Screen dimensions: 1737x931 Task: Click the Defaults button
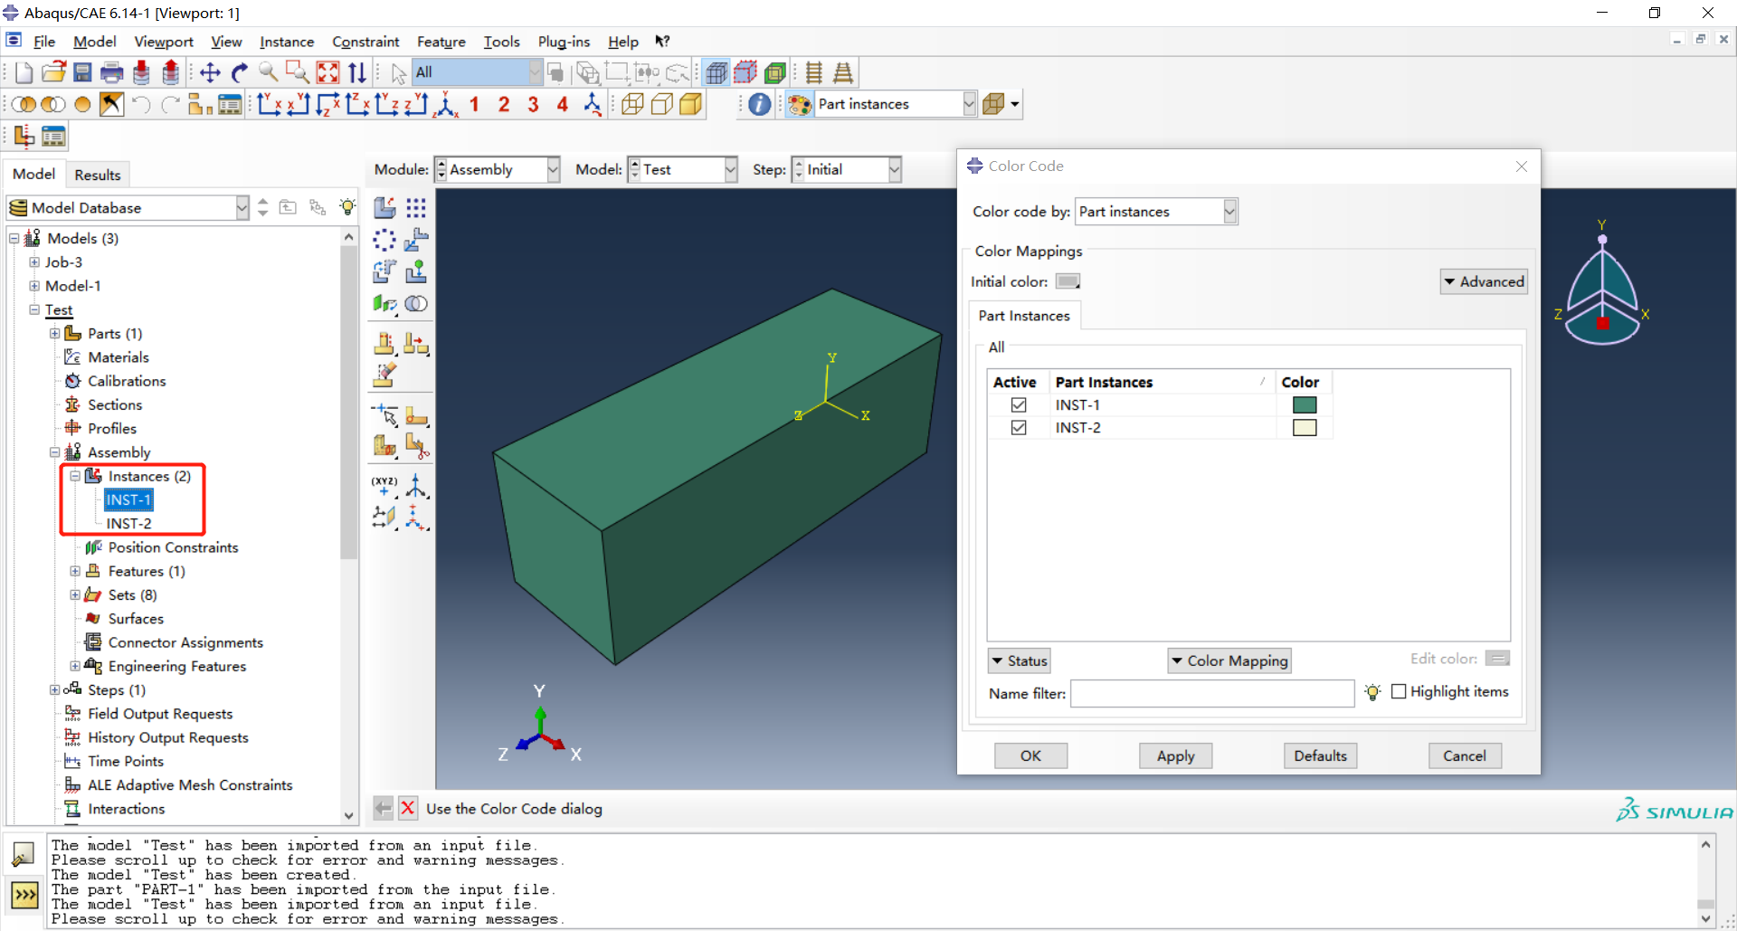(1320, 755)
